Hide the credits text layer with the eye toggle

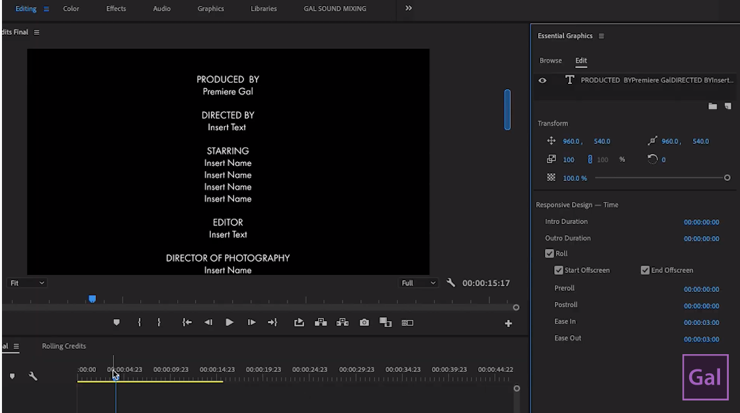[542, 80]
